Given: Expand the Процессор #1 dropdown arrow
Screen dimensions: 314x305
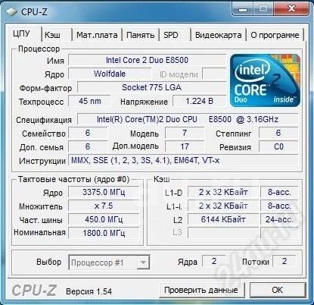Looking at the screenshot, I should coord(143,263).
